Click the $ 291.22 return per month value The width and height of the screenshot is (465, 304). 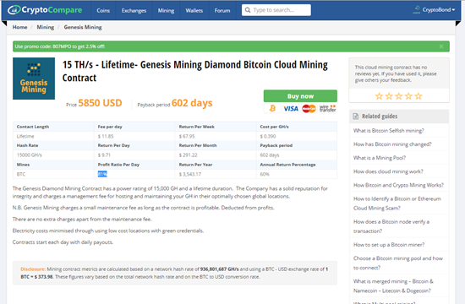coord(188,155)
